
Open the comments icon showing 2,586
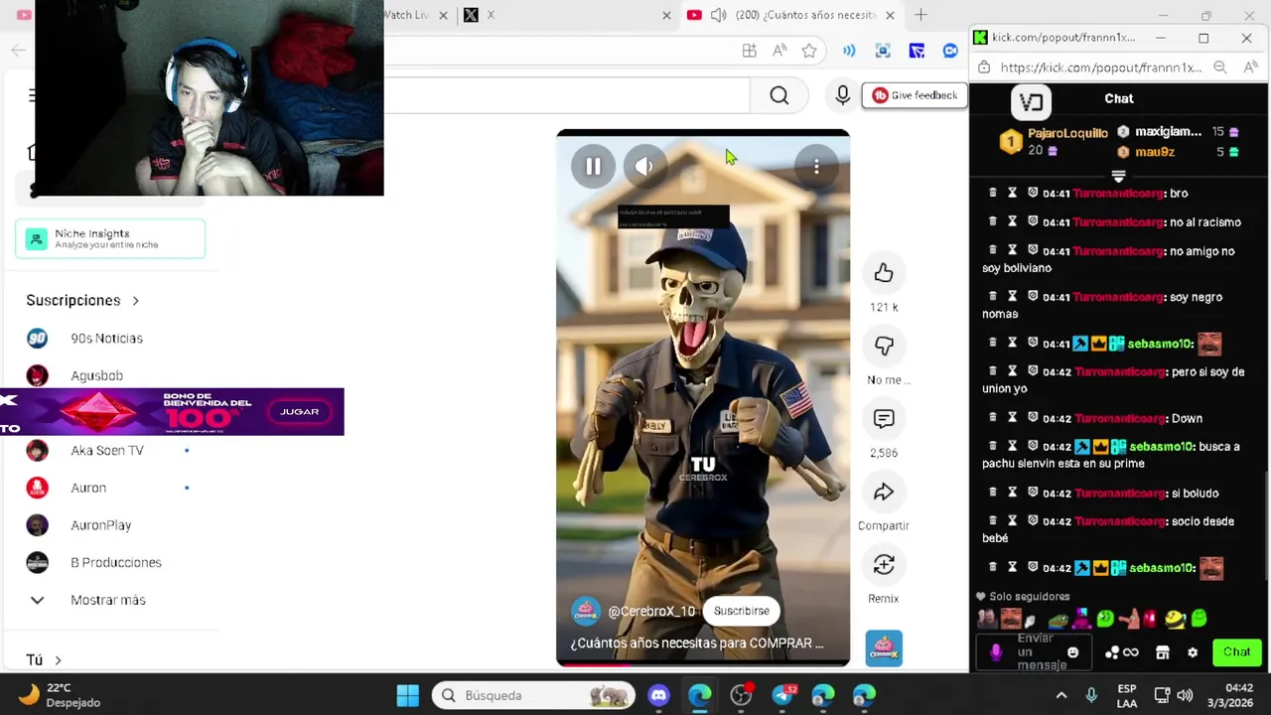pos(884,419)
